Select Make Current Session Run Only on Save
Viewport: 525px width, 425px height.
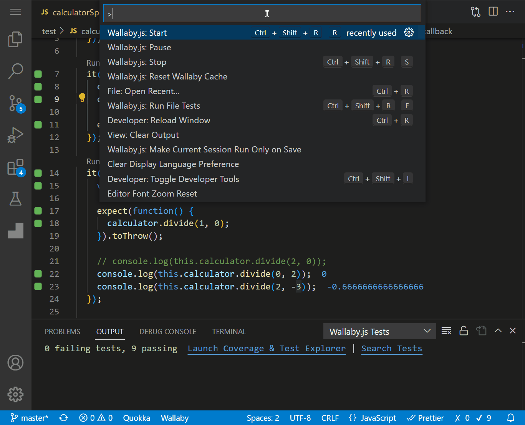(262, 149)
